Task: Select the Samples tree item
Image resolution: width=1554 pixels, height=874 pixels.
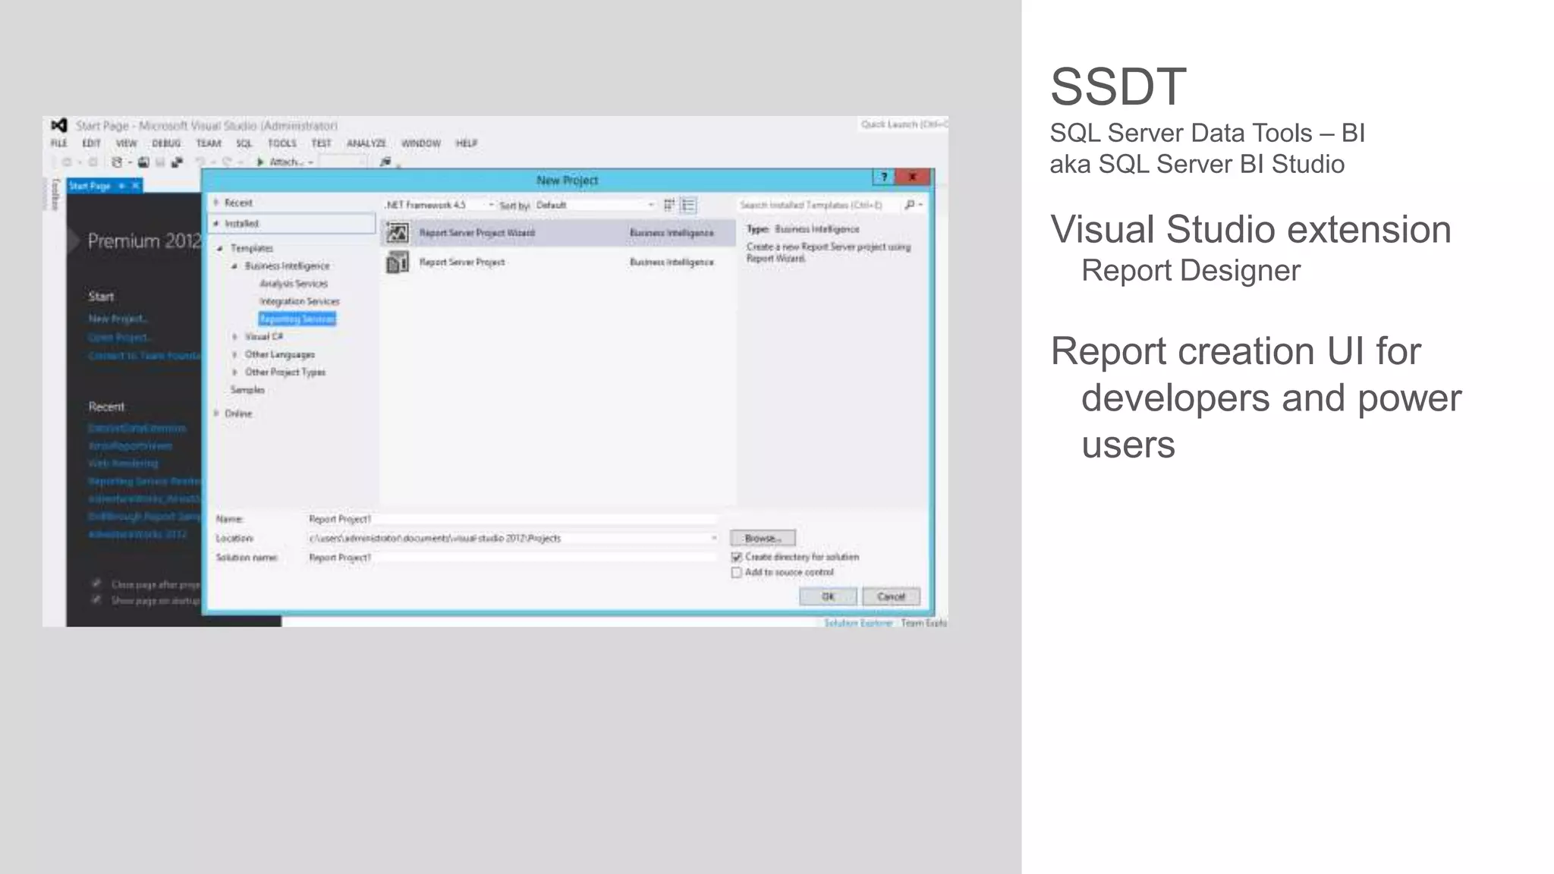Action: (x=248, y=390)
